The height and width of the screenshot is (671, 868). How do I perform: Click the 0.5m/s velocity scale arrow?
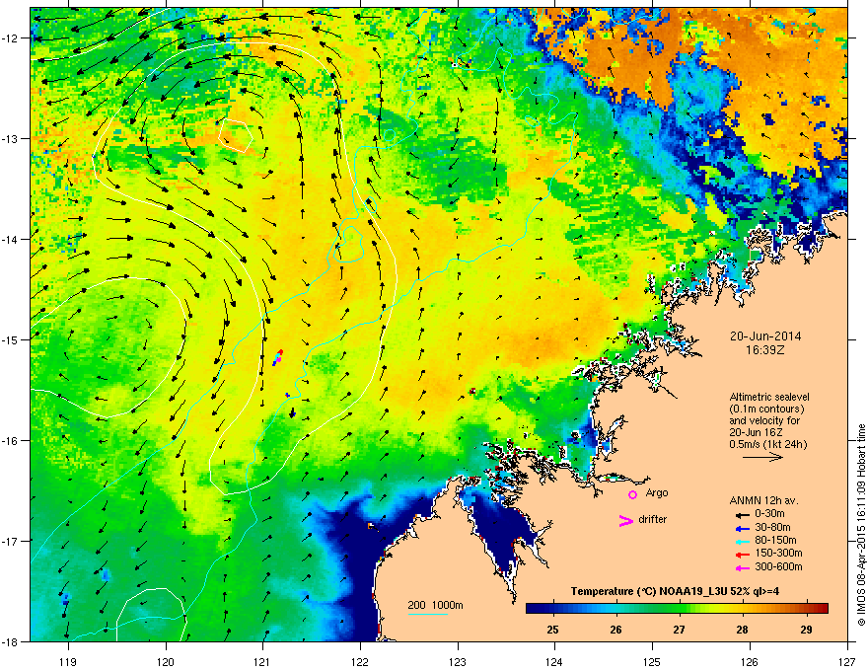pyautogui.click(x=762, y=457)
